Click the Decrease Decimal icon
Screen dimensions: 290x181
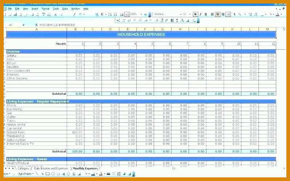256,14
